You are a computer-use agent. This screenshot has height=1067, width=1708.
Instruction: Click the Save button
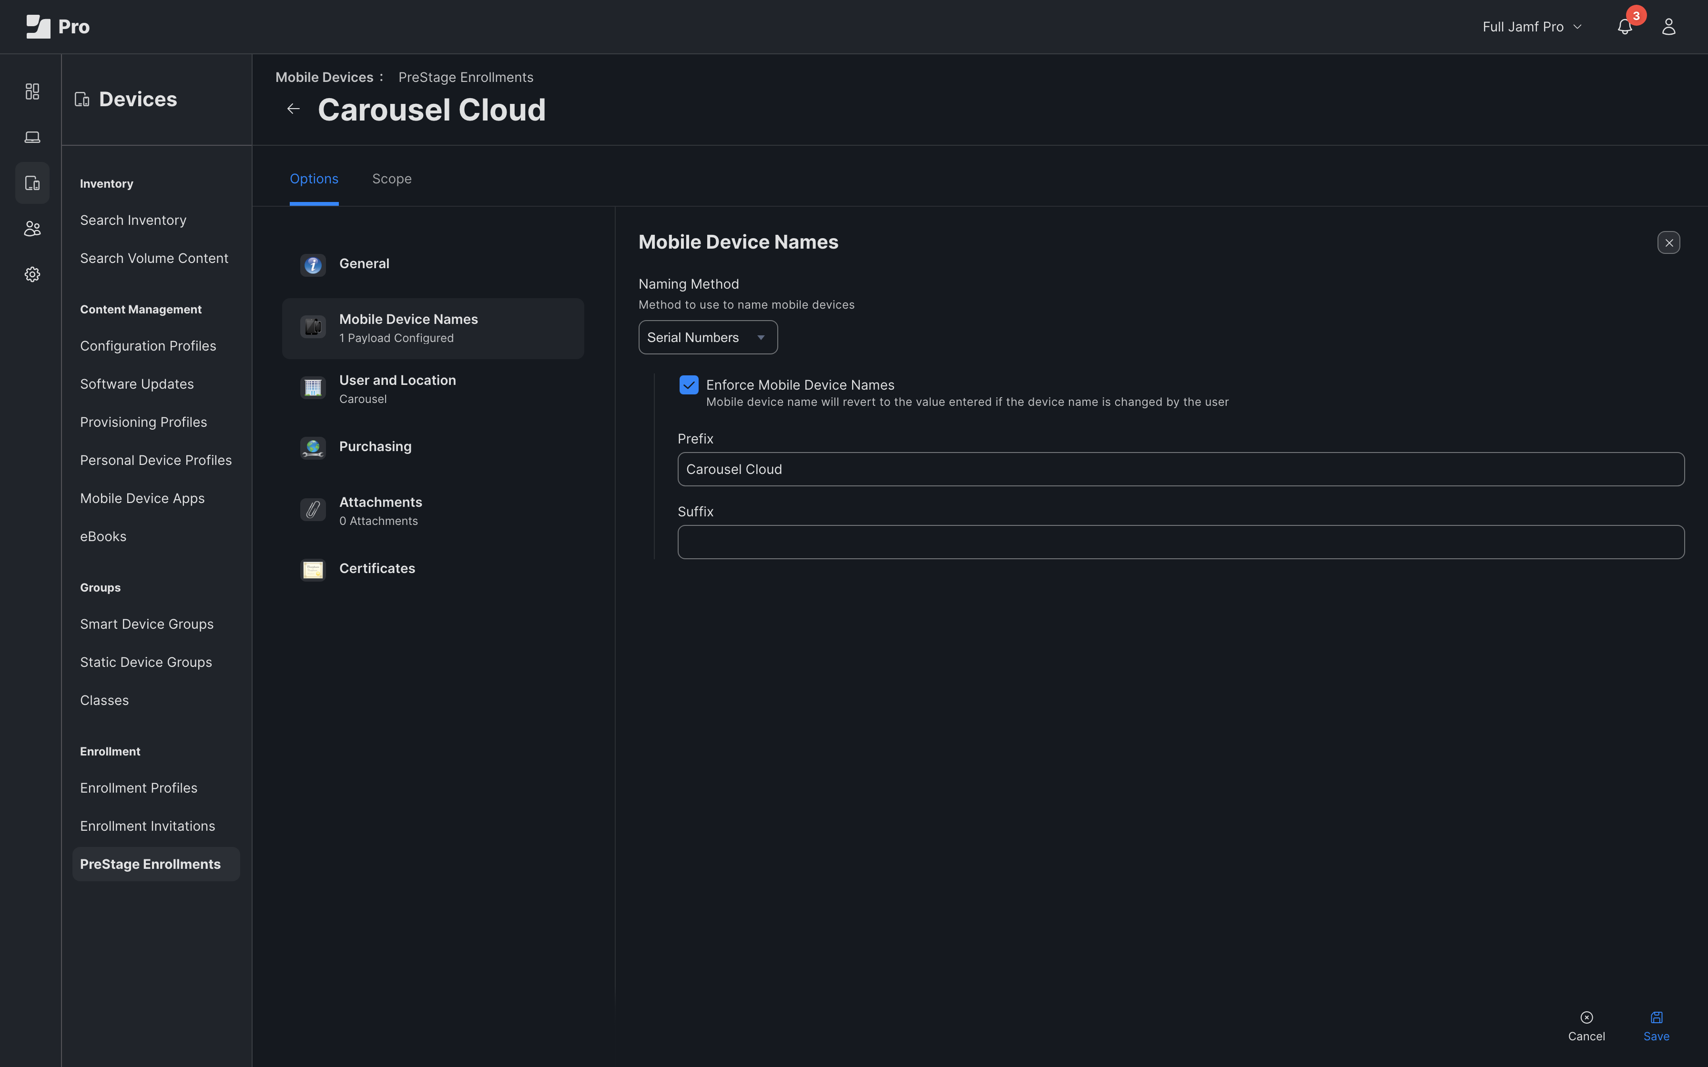[x=1656, y=1026]
